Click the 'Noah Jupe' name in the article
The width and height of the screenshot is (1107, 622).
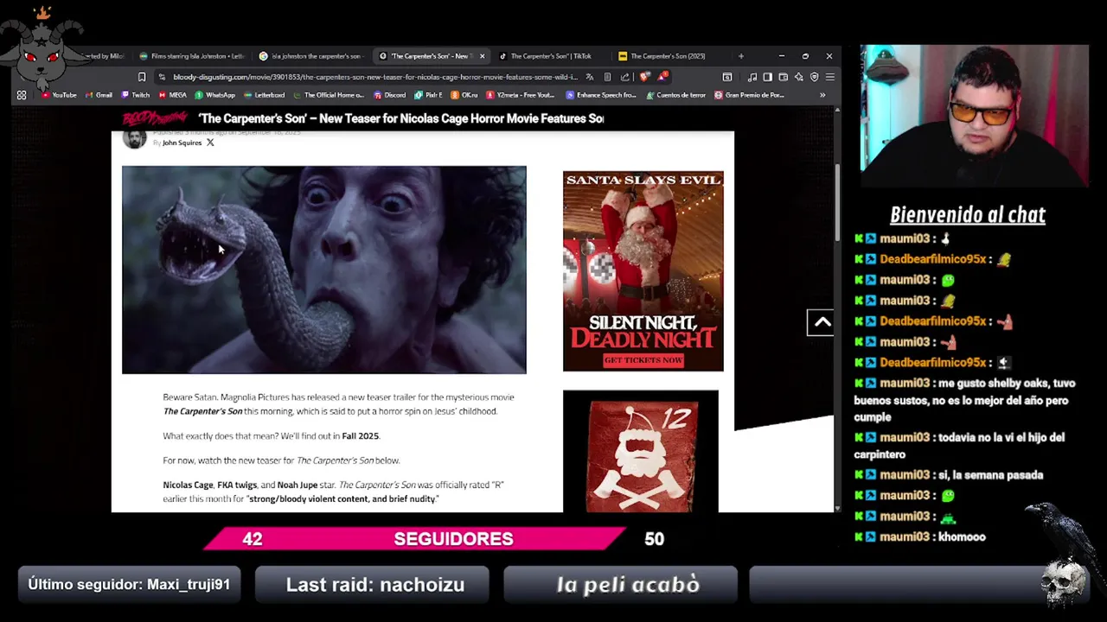tap(298, 486)
